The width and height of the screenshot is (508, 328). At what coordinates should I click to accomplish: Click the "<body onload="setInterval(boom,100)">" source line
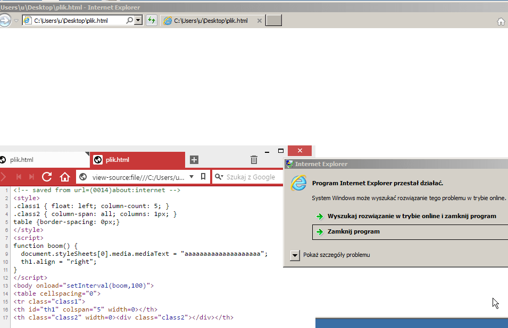[x=84, y=286]
